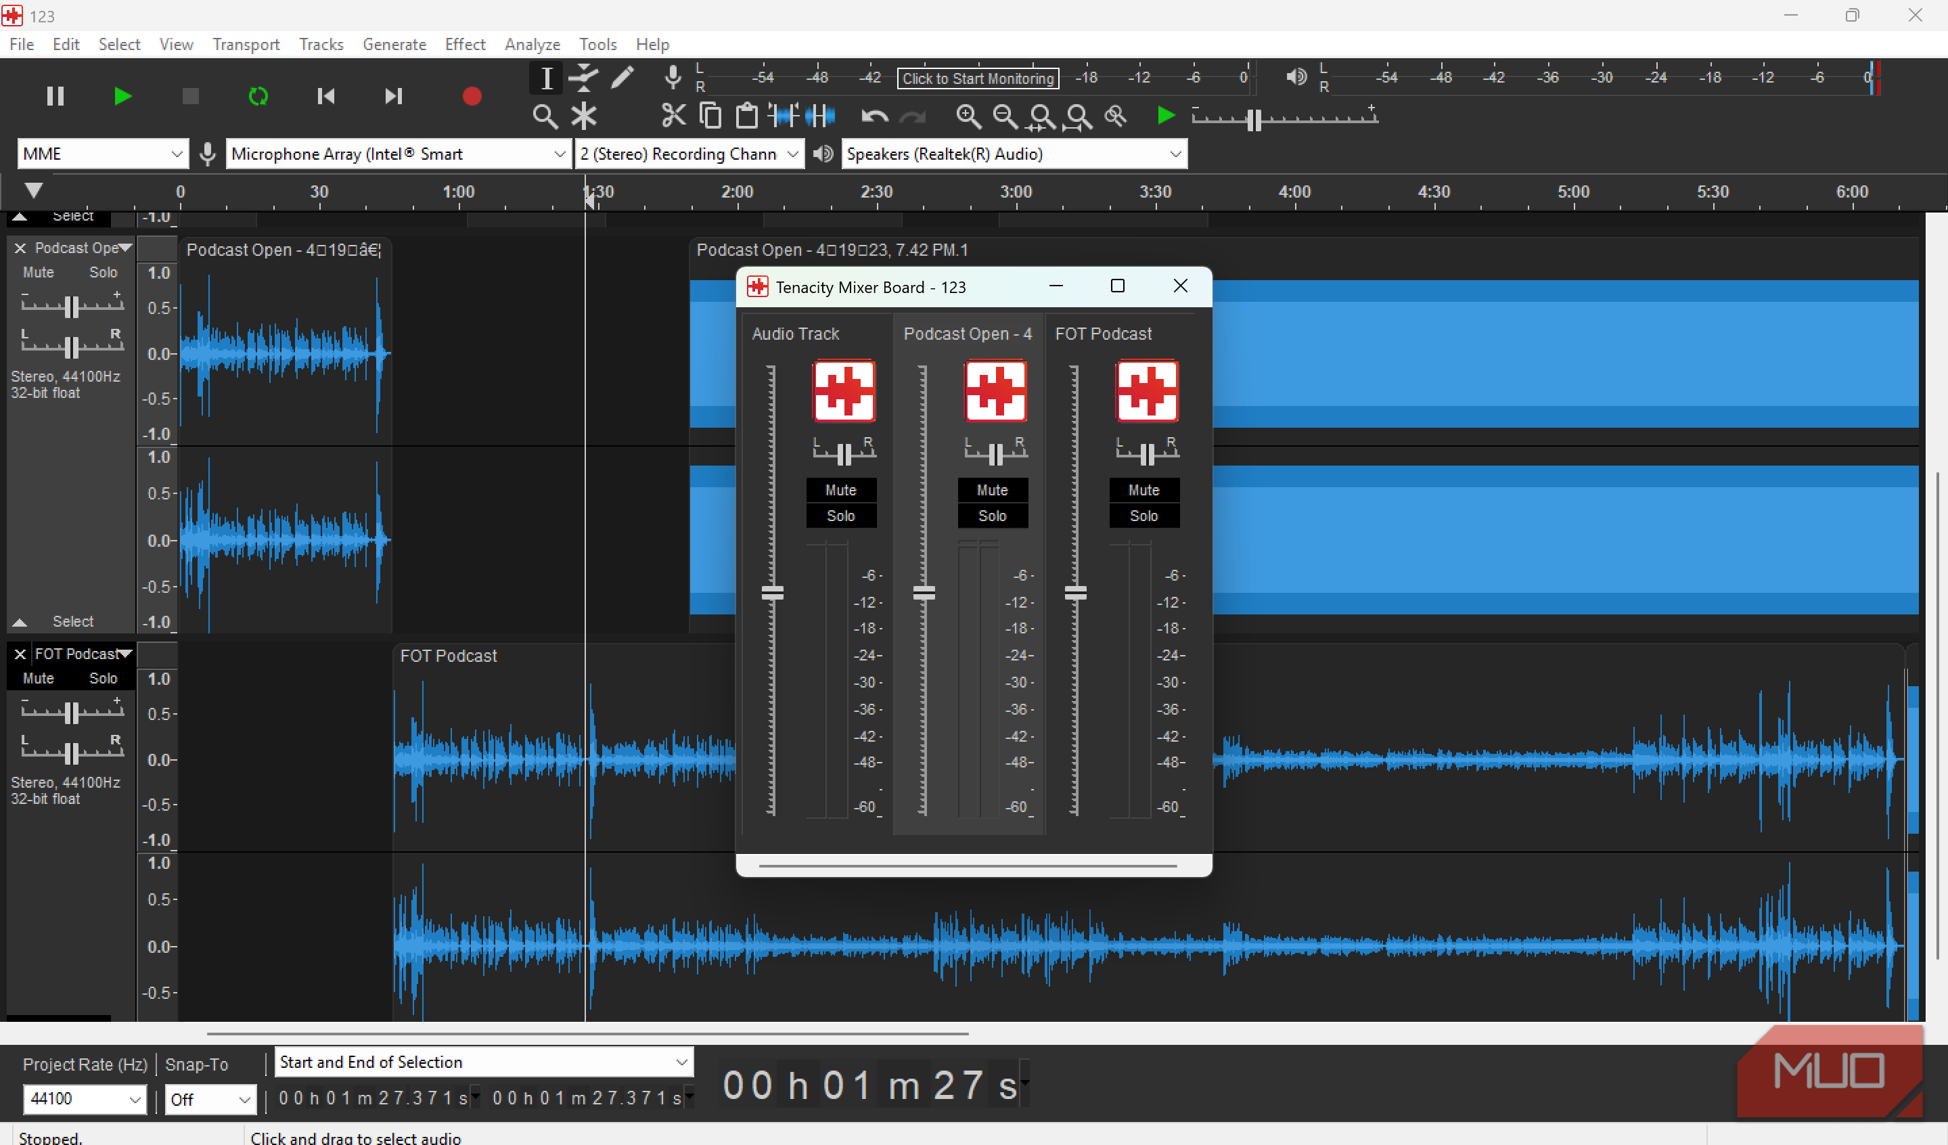This screenshot has width=1948, height=1145.
Task: Select the Multi-tool asterisk icon
Action: (584, 117)
